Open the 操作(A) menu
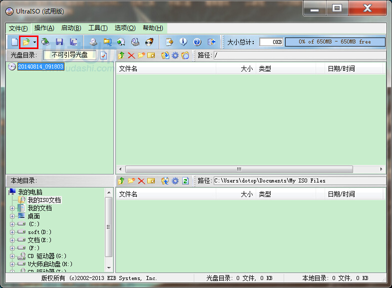Viewport: 392px width, 288px height. (44, 28)
